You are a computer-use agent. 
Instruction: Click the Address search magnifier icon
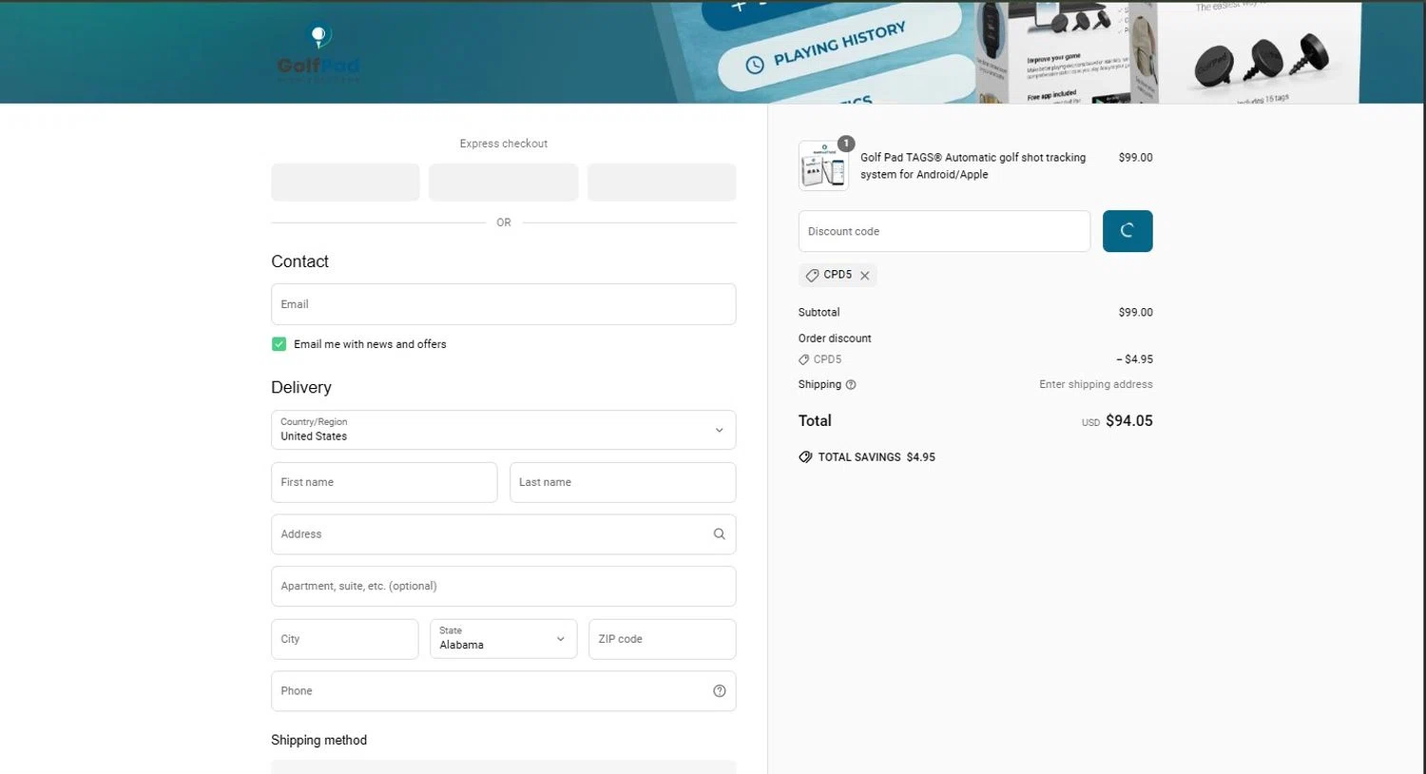click(x=719, y=534)
